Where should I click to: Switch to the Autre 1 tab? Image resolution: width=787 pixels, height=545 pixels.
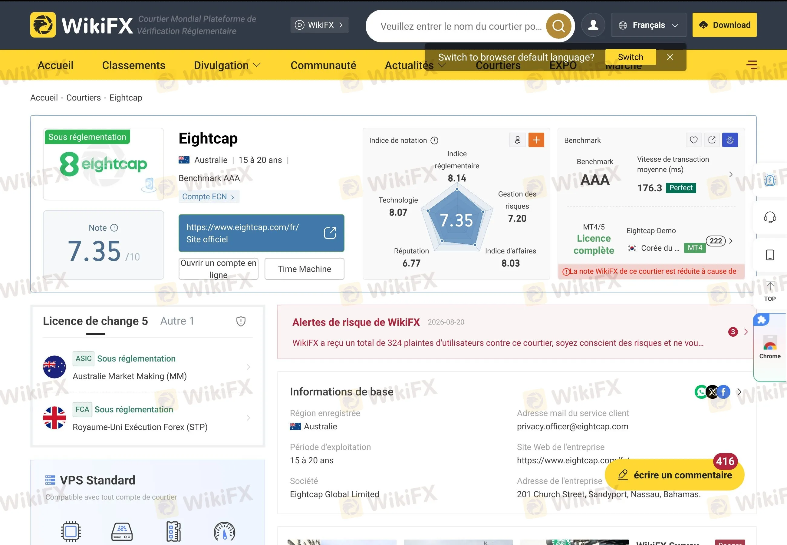pyautogui.click(x=177, y=321)
